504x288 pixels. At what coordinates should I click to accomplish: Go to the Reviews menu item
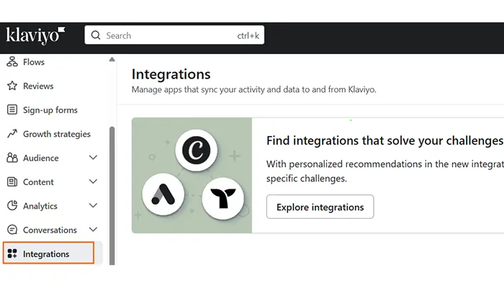[x=38, y=86]
